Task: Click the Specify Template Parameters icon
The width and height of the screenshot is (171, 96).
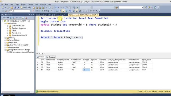Action: (97, 11)
